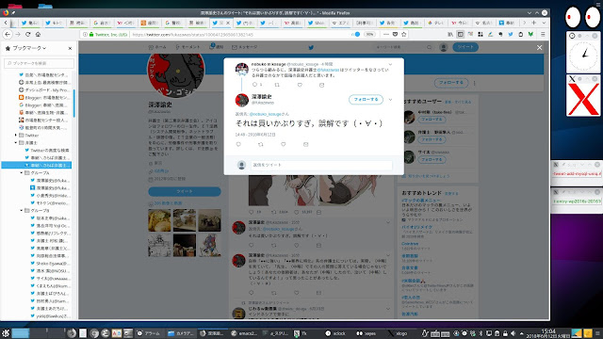List all tabs dropdown arrow

pos(543,23)
